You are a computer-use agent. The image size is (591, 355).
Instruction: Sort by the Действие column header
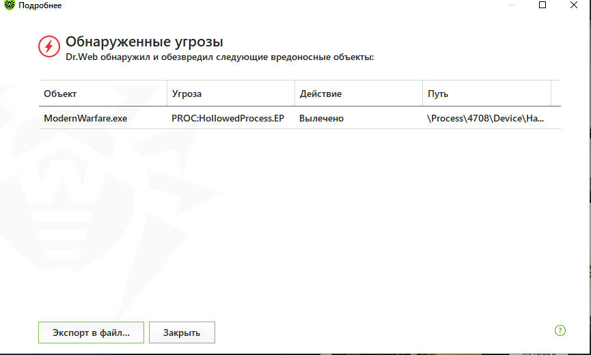(359, 94)
